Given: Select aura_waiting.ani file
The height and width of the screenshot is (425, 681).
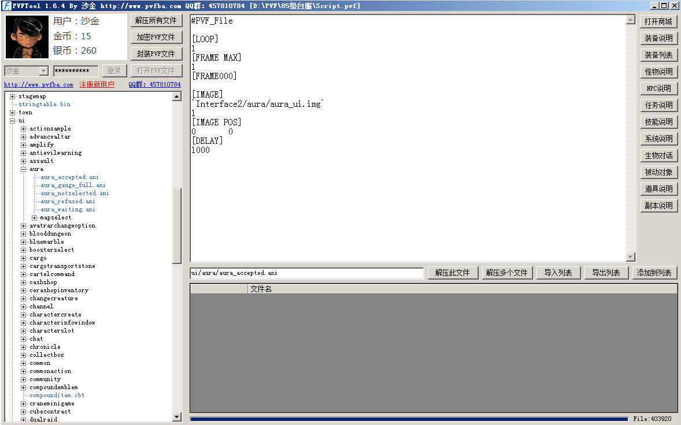Looking at the screenshot, I should [x=68, y=210].
